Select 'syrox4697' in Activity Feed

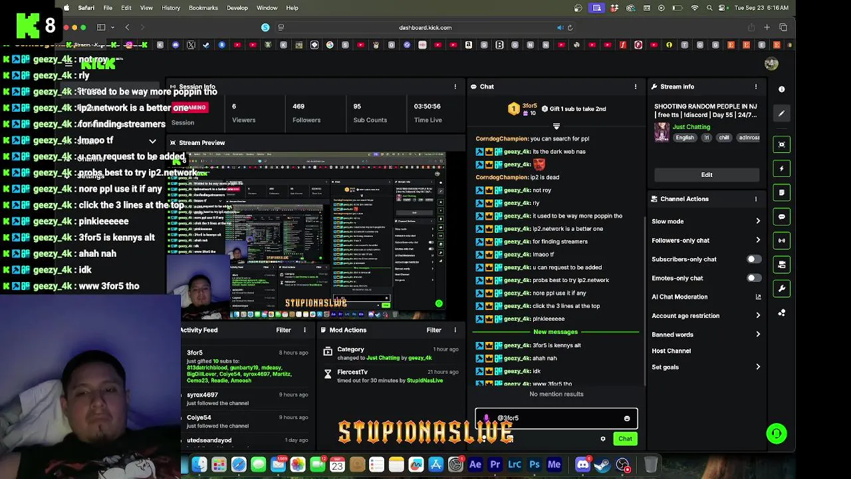202,395
